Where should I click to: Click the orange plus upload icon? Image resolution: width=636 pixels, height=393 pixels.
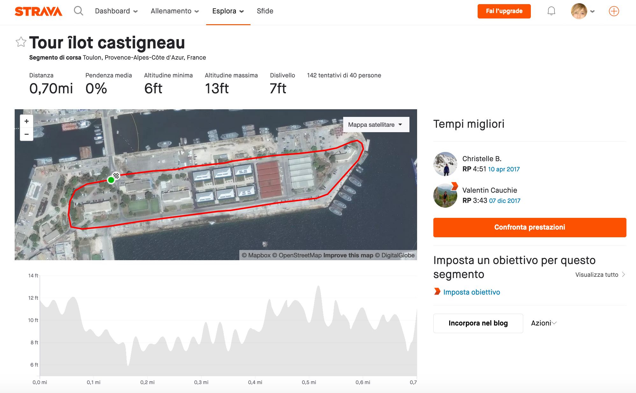point(614,11)
